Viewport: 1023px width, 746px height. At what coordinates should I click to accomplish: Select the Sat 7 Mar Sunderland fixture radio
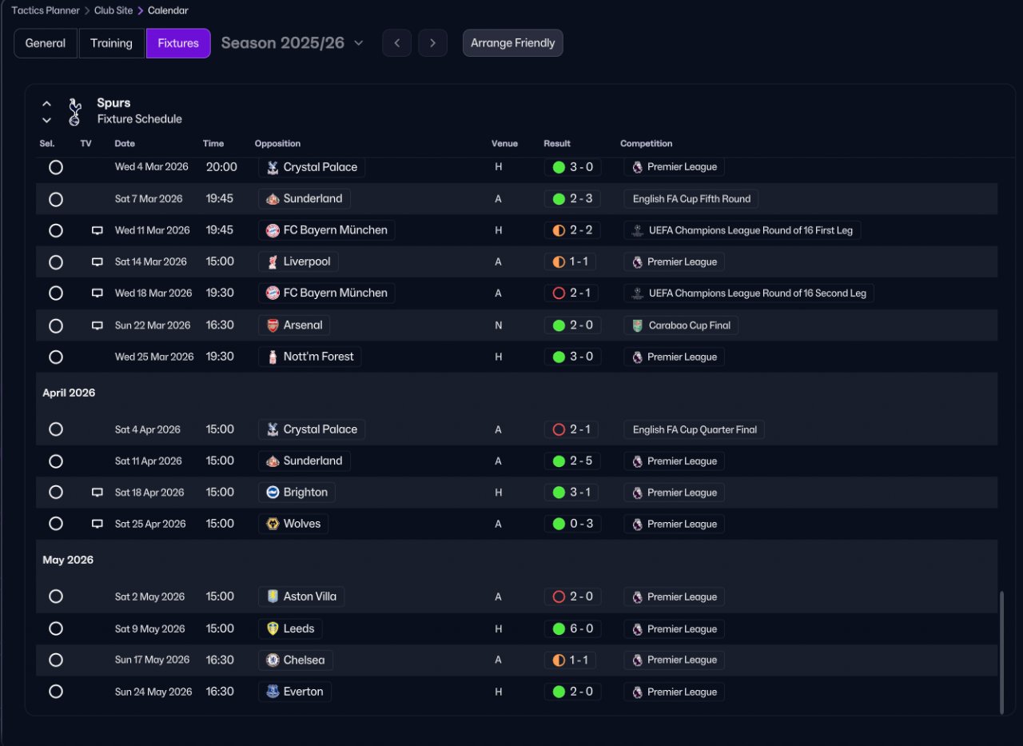56,199
